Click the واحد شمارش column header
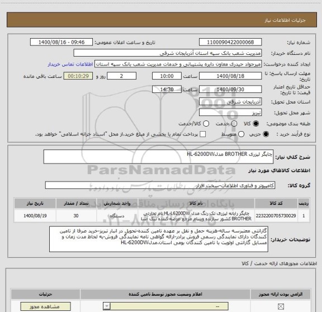The height and width of the screenshot is (312, 322). point(117,203)
